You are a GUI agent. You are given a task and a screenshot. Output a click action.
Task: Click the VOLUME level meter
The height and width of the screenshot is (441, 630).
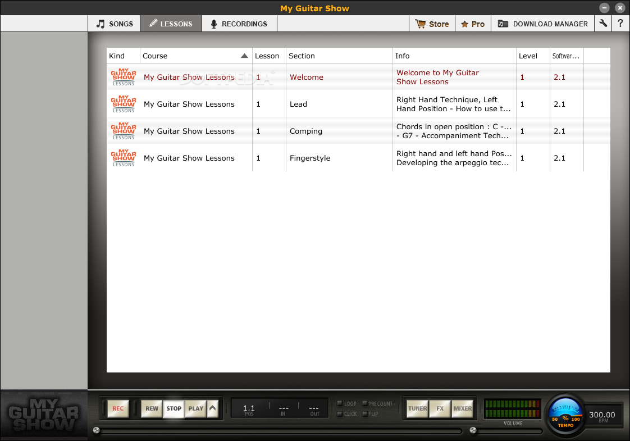(512, 408)
